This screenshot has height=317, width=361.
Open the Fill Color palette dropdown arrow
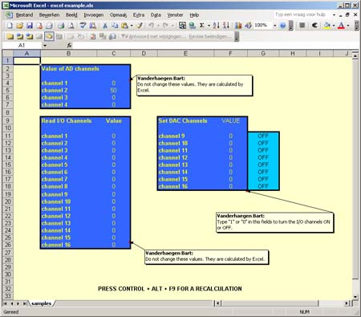pyautogui.click(x=334, y=26)
